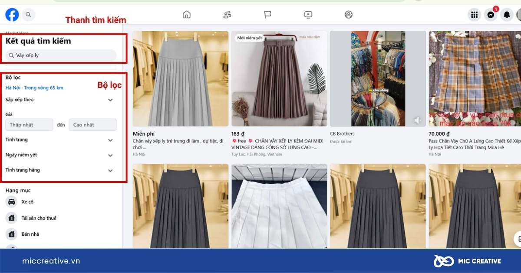The image size is (521, 273).
Task: Open the Miễn phí gray pleated skirt photo
Action: [181, 78]
